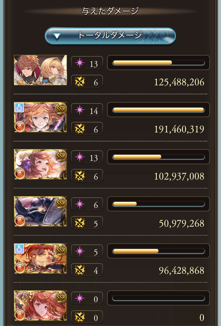Click the pink star icon showing 13 in first row
Screen dimensions: 221x326
tap(79, 63)
